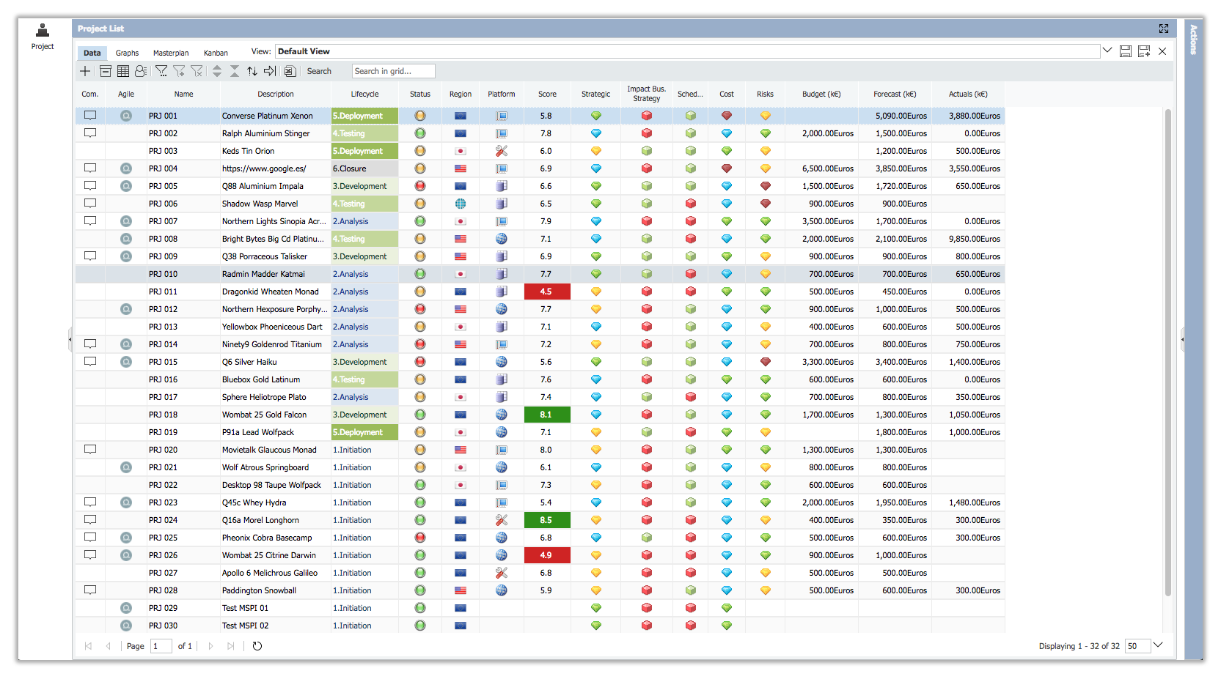This screenshot has width=1221, height=679.
Task: Sort by the Lifecycle column header
Action: [x=365, y=94]
